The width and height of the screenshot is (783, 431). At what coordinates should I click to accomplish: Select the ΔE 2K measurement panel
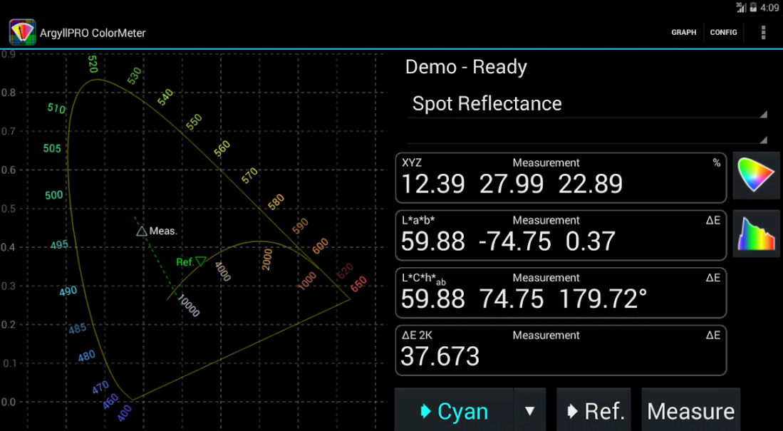click(x=561, y=350)
